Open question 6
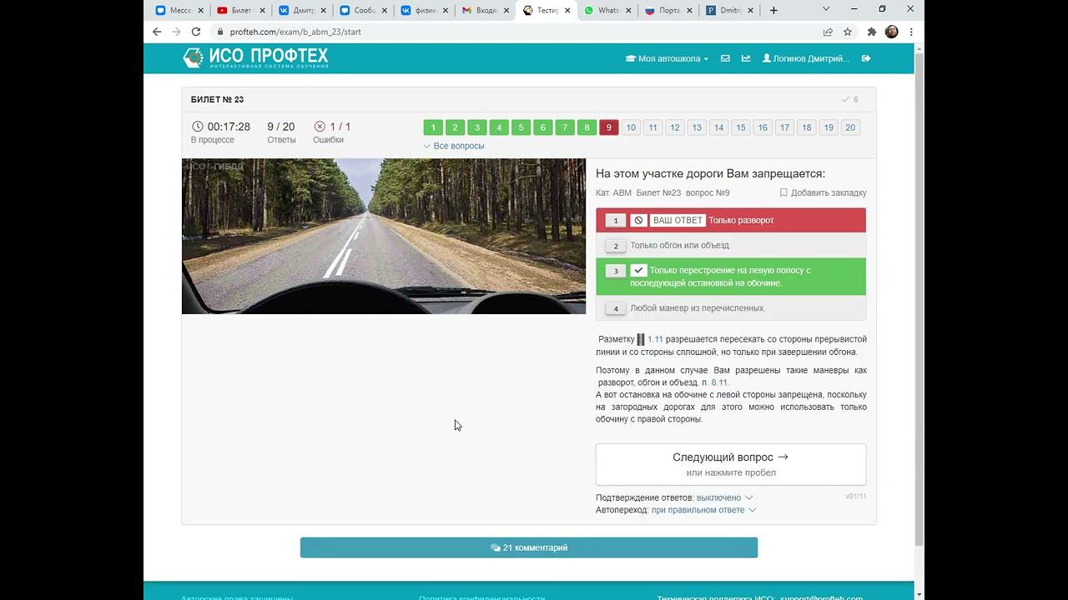This screenshot has width=1068, height=600. point(543,127)
